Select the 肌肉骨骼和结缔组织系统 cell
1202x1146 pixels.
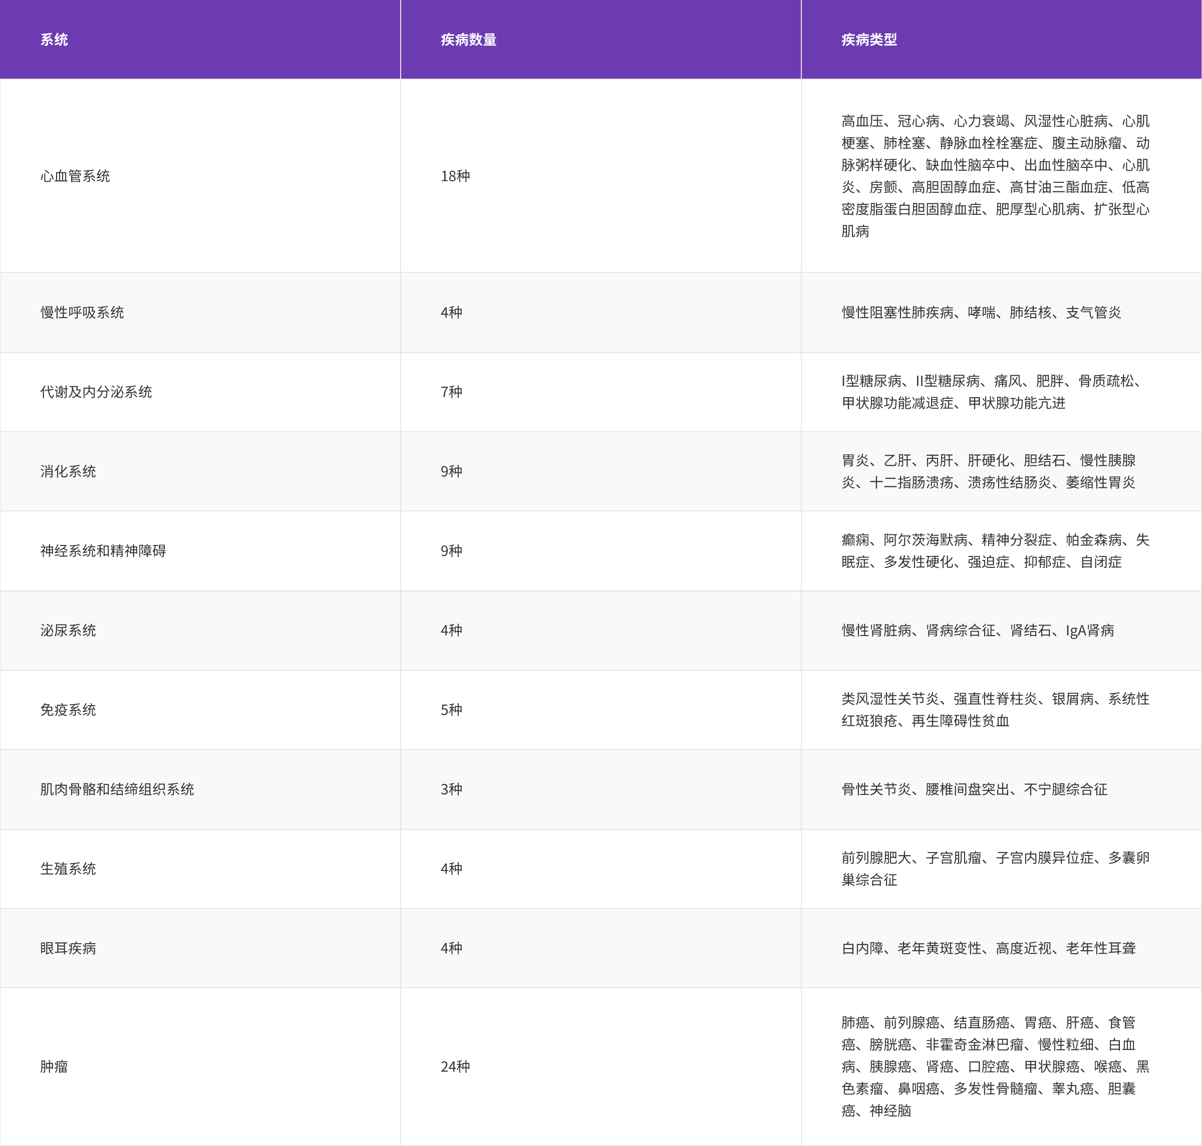pos(117,789)
